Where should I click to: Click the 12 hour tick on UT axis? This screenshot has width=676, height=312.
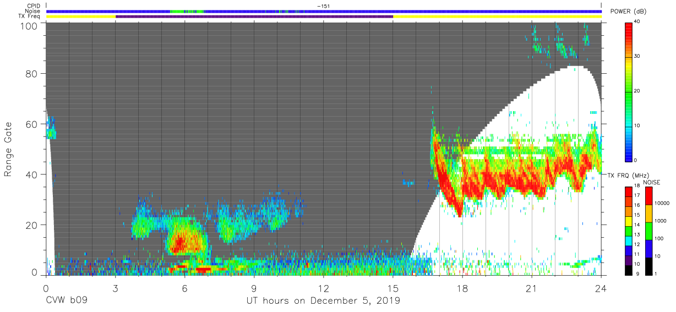point(324,288)
